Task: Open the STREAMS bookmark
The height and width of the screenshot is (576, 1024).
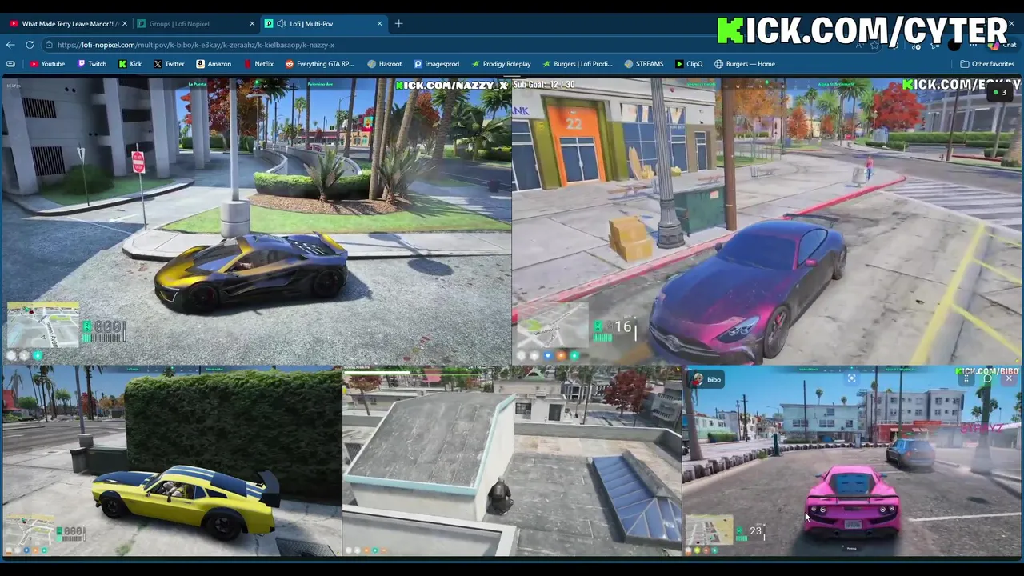Action: tap(643, 64)
